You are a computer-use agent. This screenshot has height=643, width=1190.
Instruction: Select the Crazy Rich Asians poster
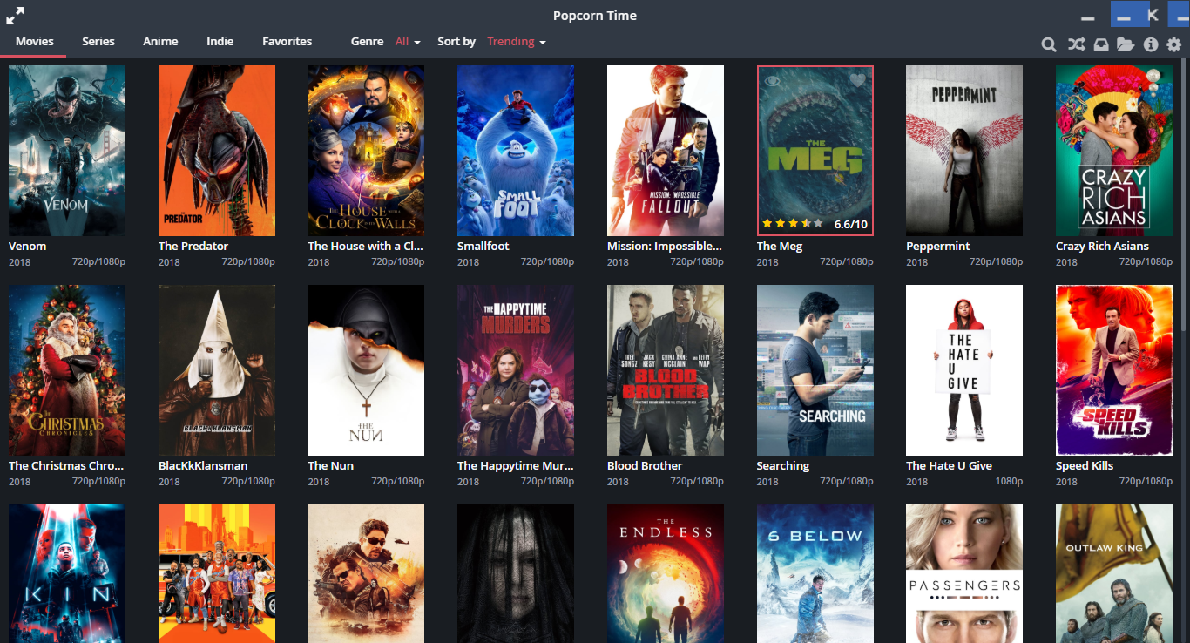pos(1113,150)
